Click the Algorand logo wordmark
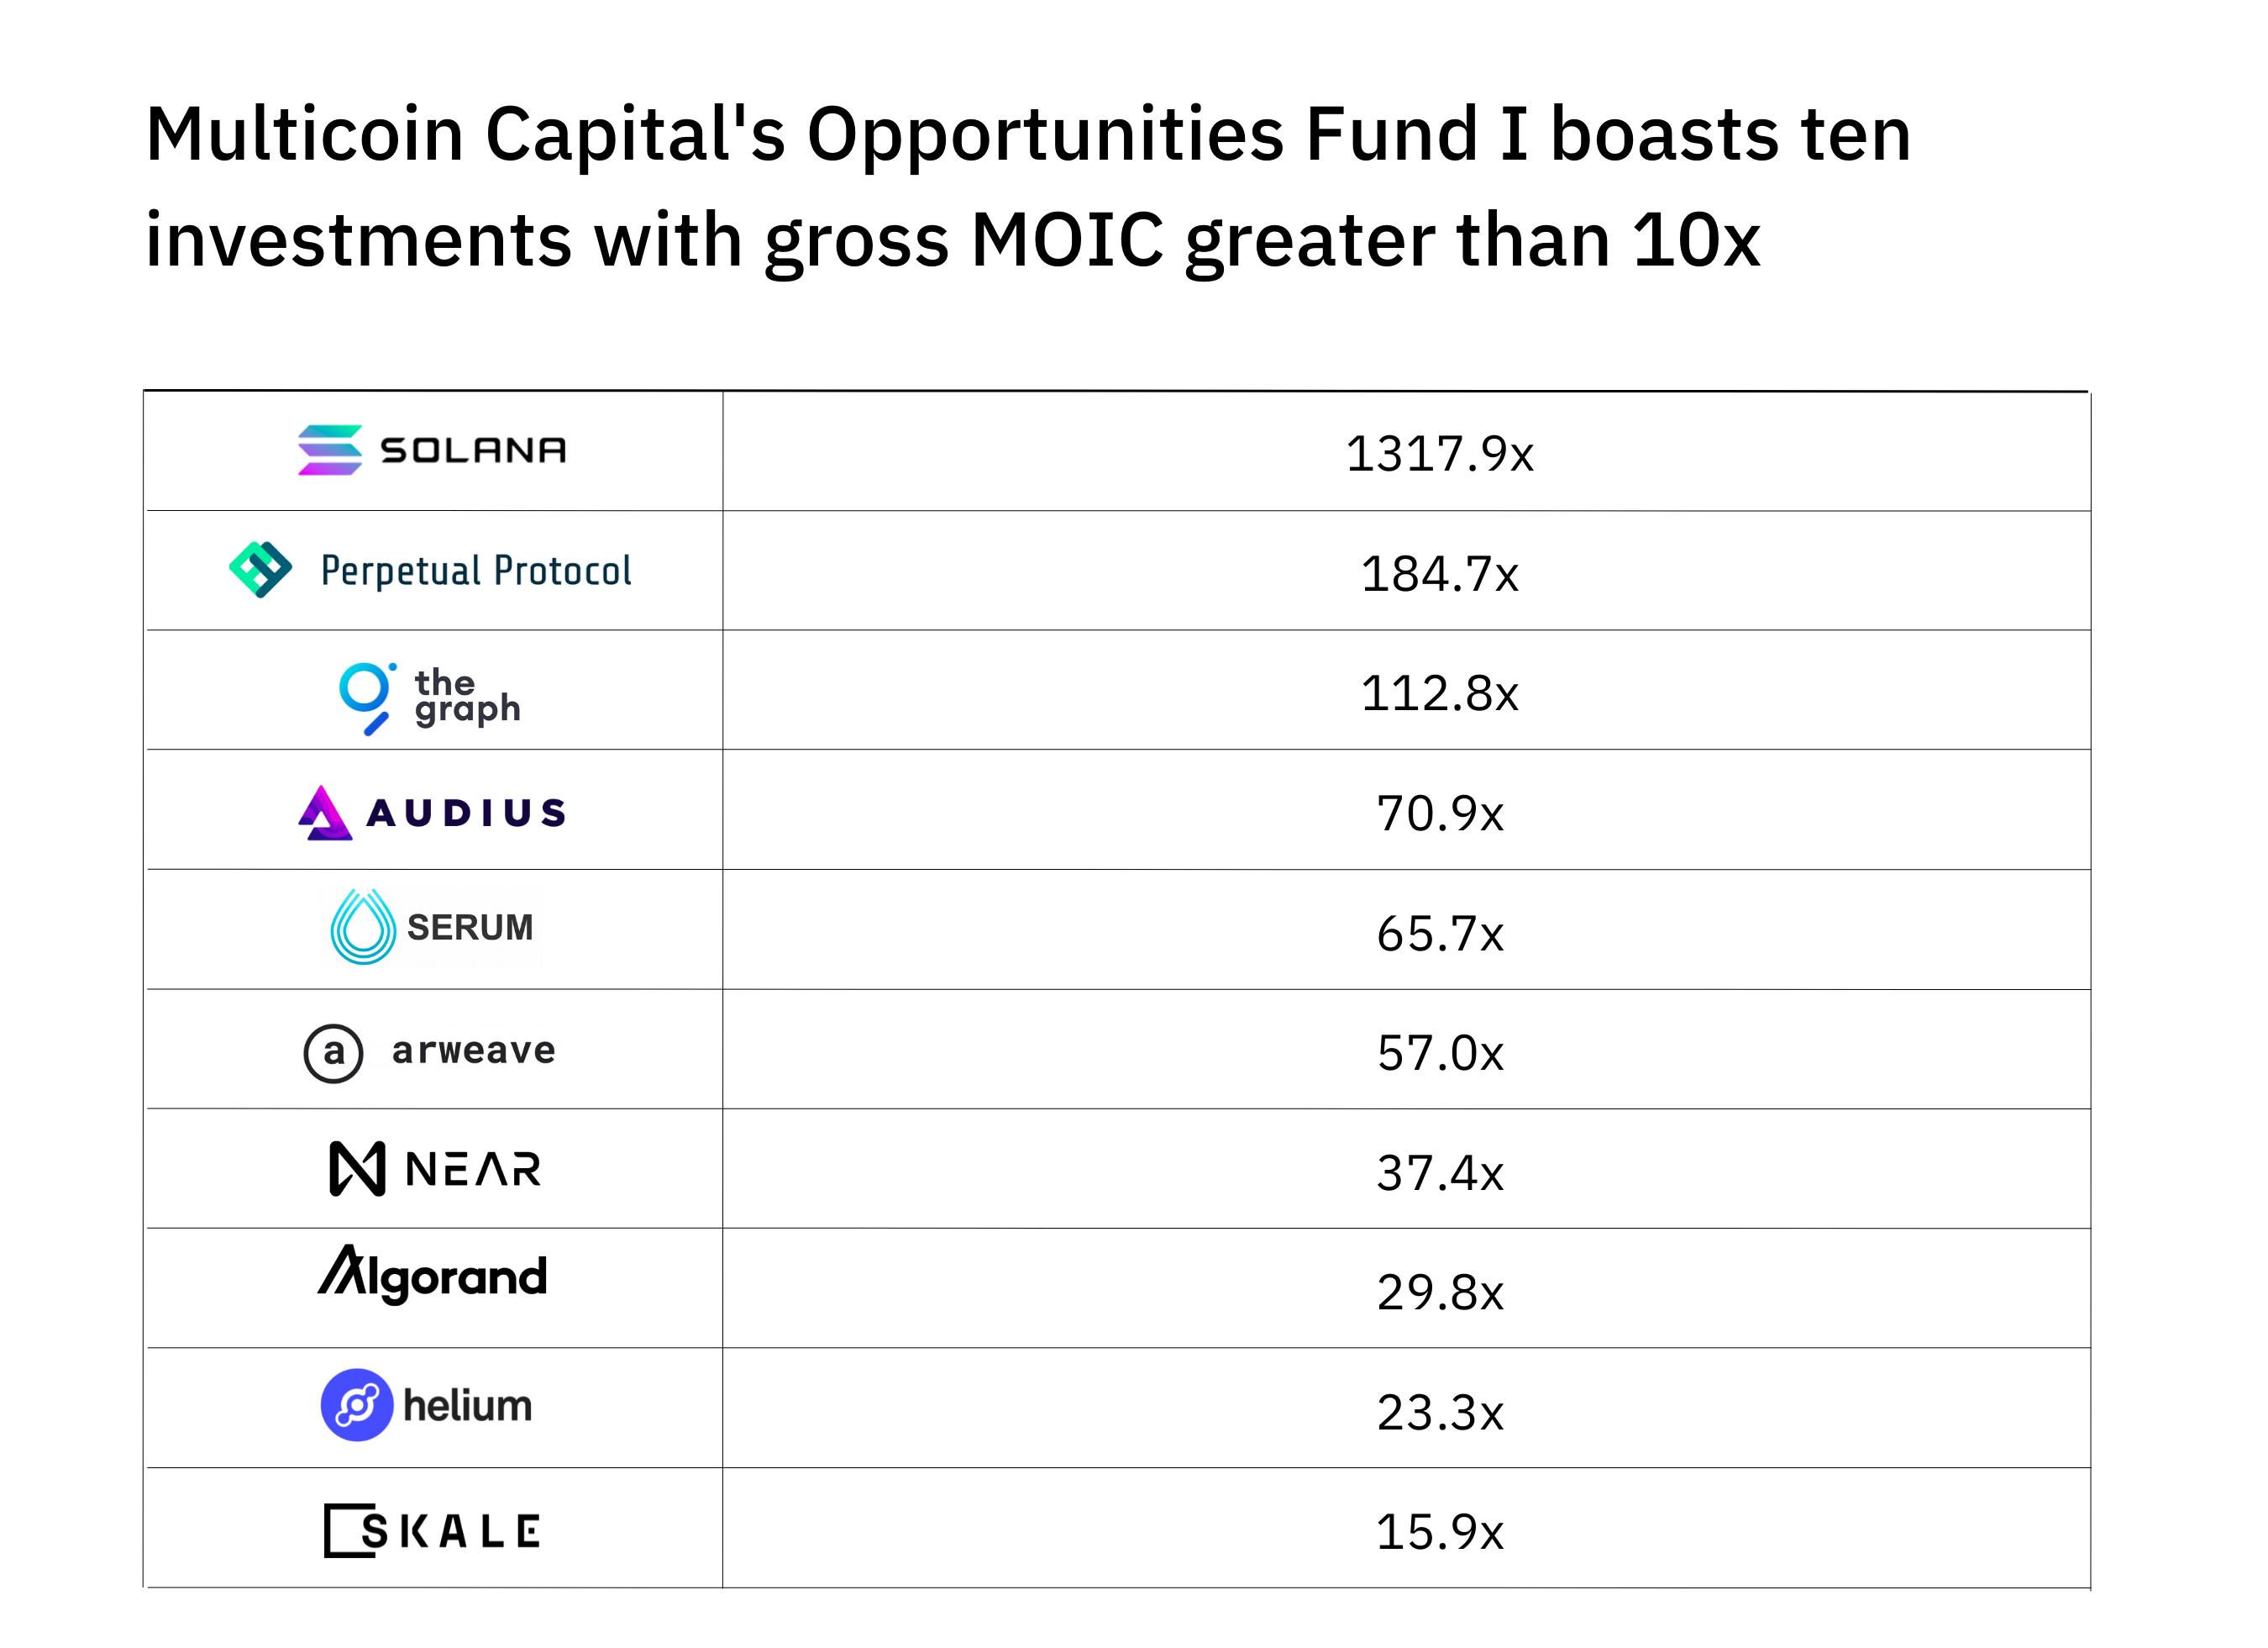 pos(433,1276)
